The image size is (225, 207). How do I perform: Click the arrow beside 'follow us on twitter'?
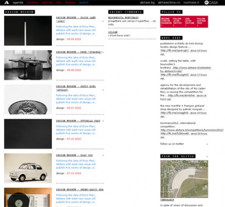pos(207,144)
